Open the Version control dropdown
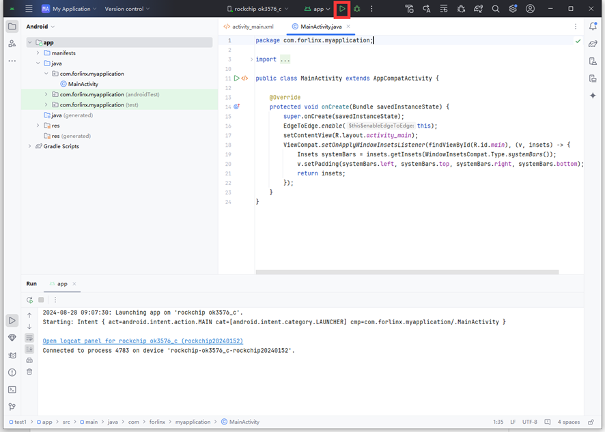 127,9
